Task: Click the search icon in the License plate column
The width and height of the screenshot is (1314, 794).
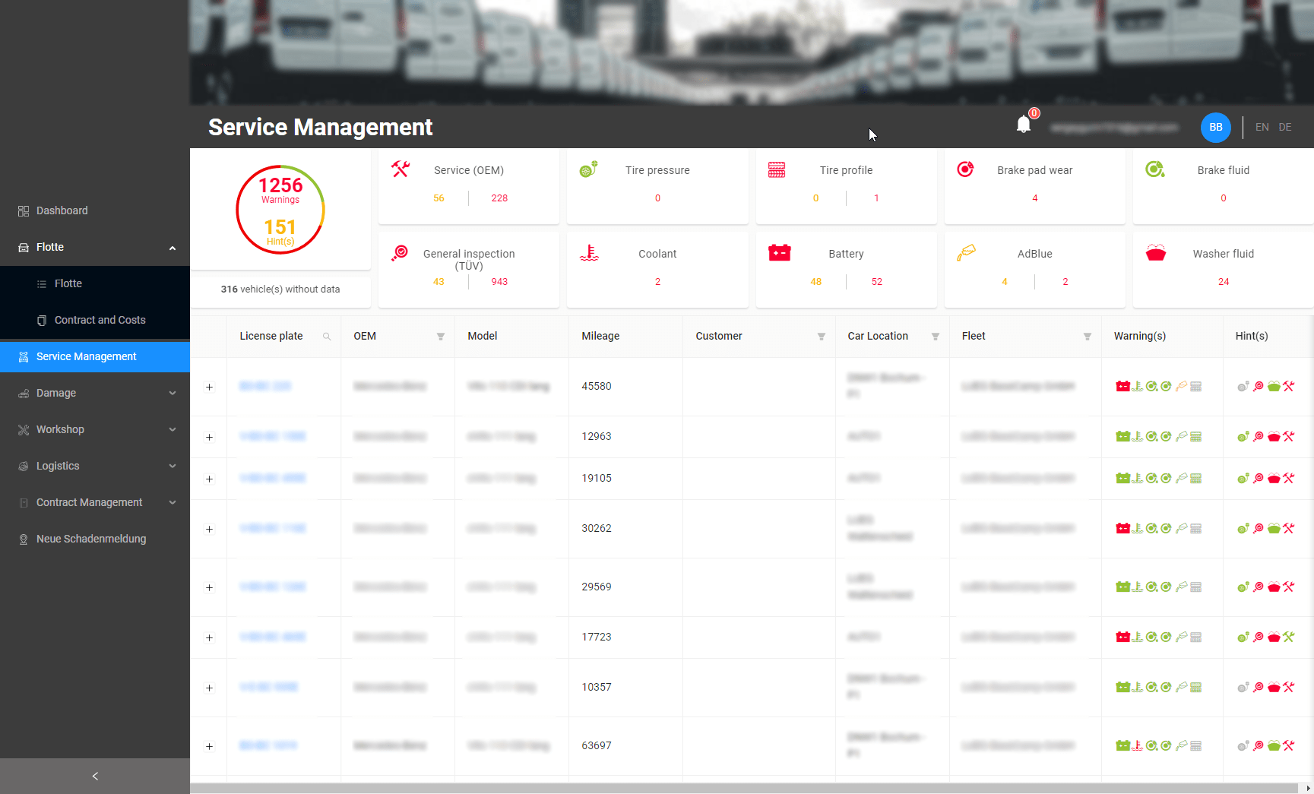Action: (327, 337)
